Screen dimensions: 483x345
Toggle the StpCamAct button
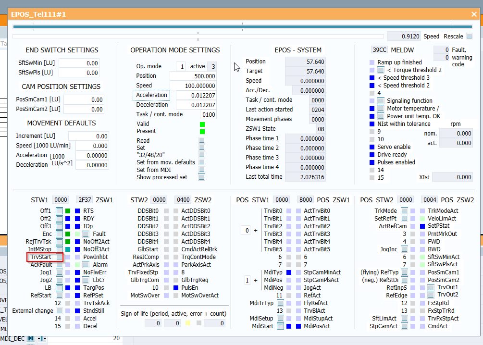(405, 326)
